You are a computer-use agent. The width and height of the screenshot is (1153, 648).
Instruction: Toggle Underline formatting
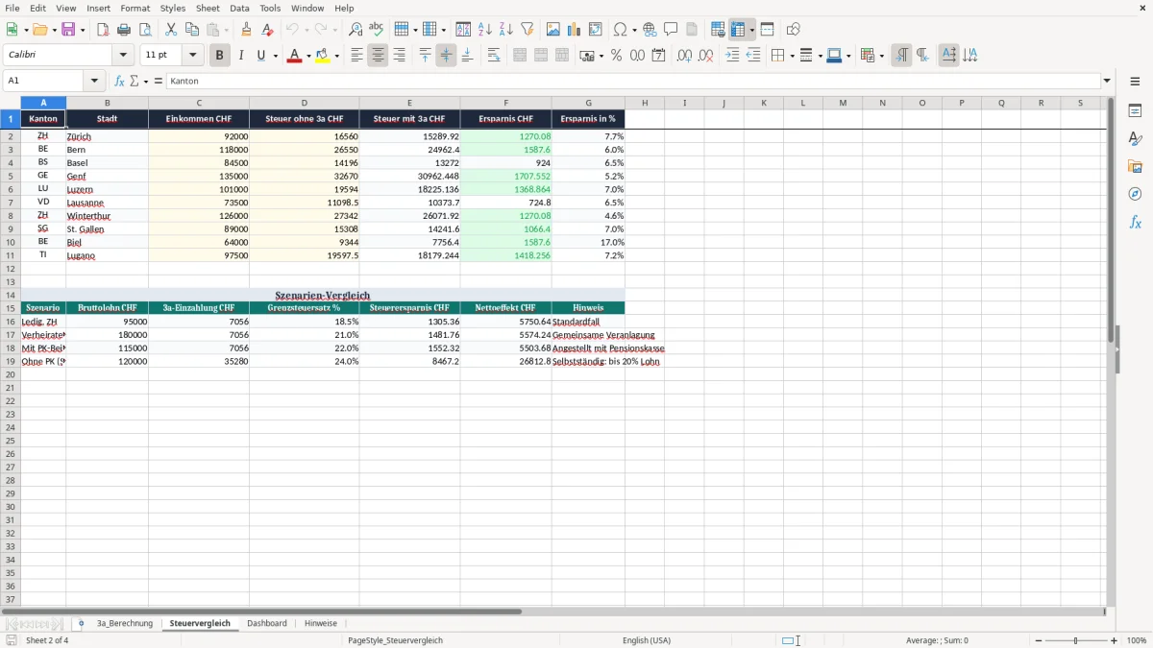point(259,56)
